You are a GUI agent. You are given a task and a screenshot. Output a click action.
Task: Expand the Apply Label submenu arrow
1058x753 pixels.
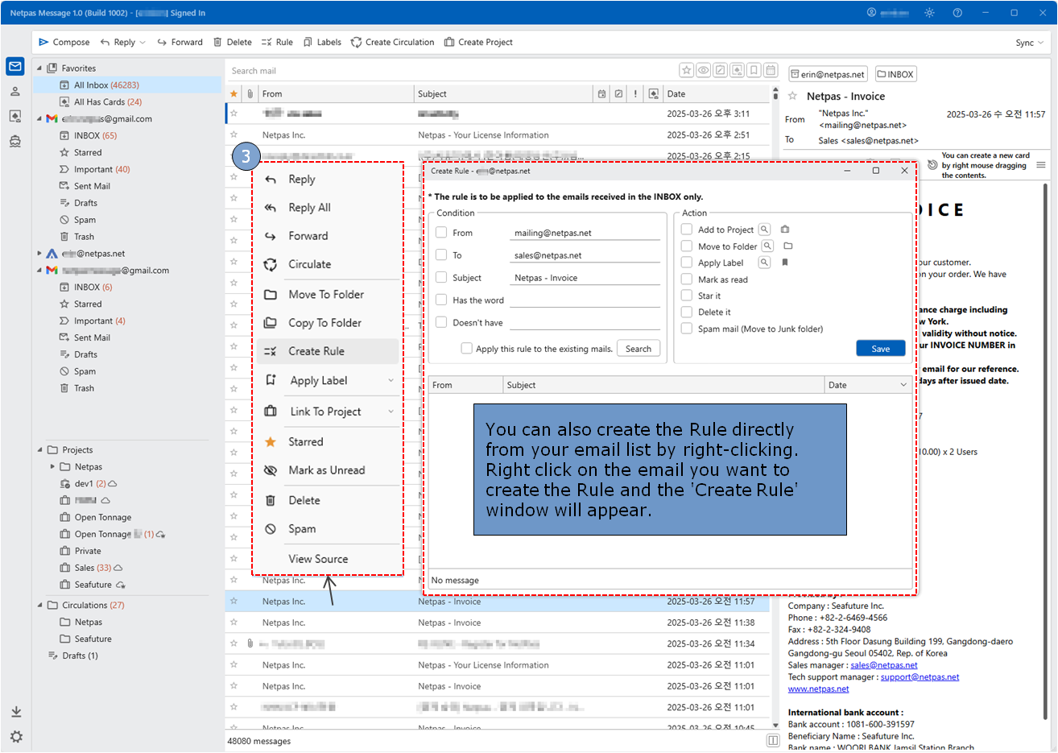pos(391,381)
